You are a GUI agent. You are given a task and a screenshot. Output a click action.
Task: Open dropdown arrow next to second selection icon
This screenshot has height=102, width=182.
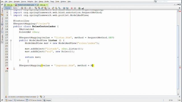(x=32, y=8)
